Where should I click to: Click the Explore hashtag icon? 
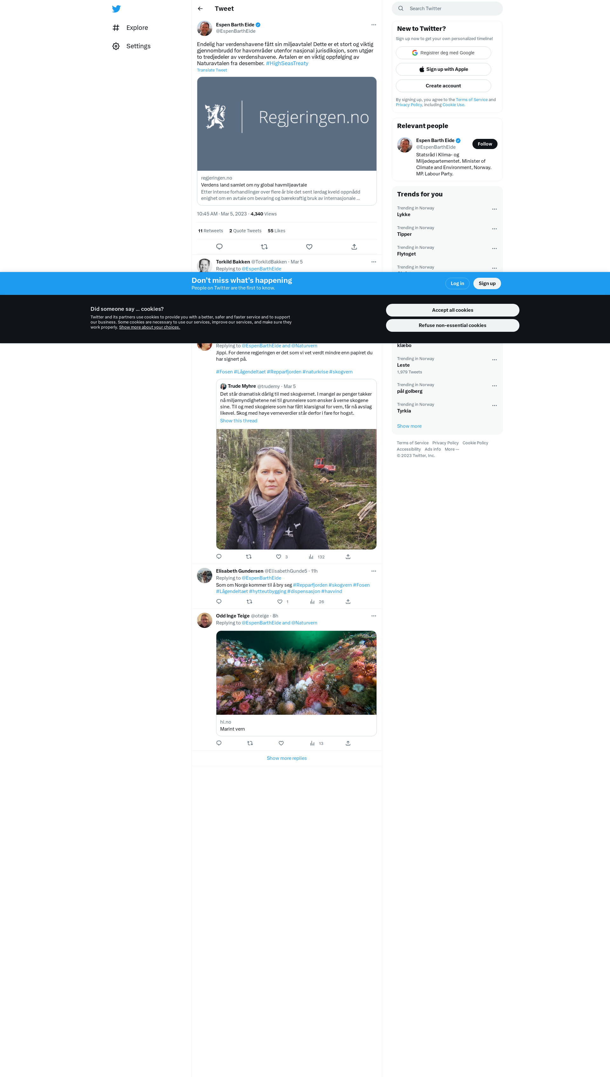coord(116,28)
